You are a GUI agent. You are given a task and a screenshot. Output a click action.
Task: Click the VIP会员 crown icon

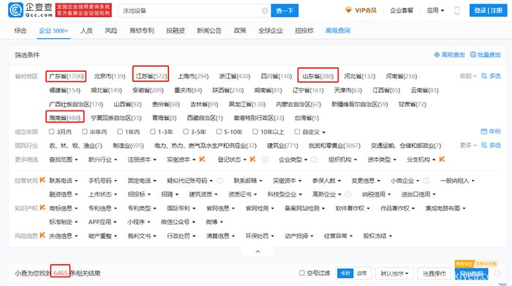tap(348, 10)
